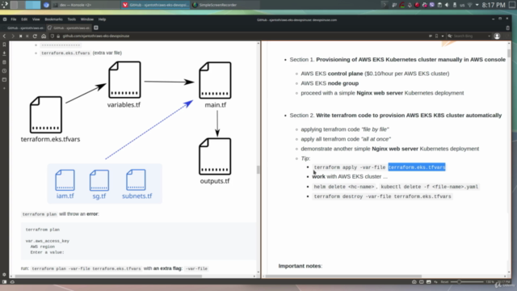The height and width of the screenshot is (291, 517).
Task: Go forward in browser history
Action: point(13,36)
